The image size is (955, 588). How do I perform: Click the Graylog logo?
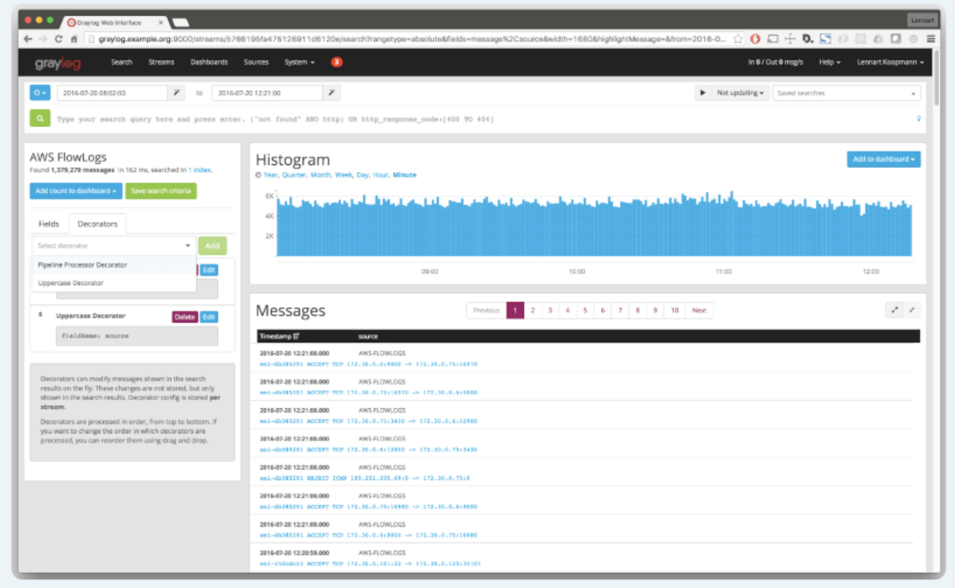(x=57, y=63)
